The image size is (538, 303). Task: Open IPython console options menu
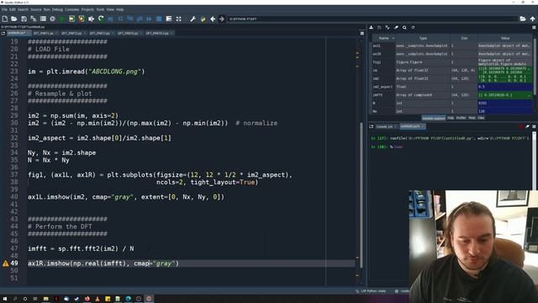point(534,126)
